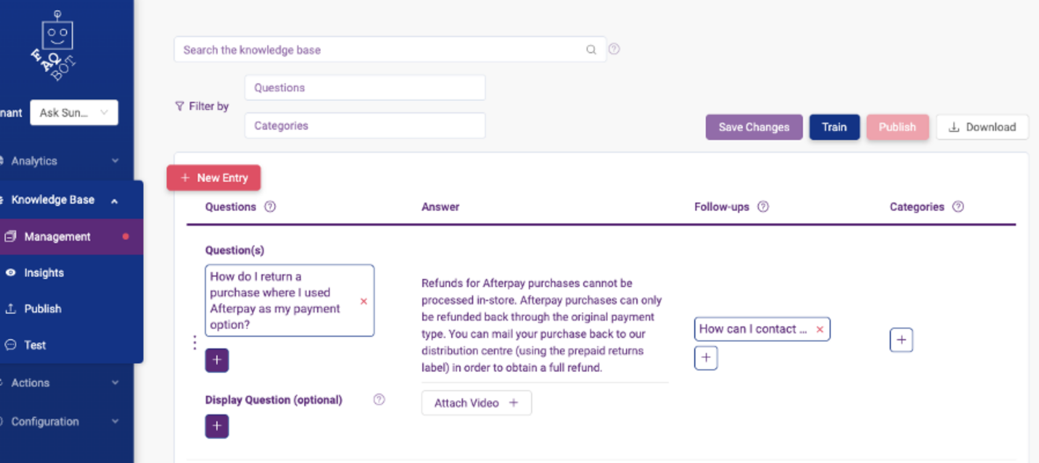The image size is (1039, 463).
Task: Add a display question with plus button
Action: click(x=217, y=426)
